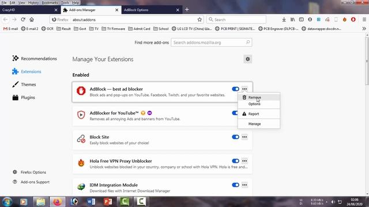Click the volume icon in system tray

333,202
